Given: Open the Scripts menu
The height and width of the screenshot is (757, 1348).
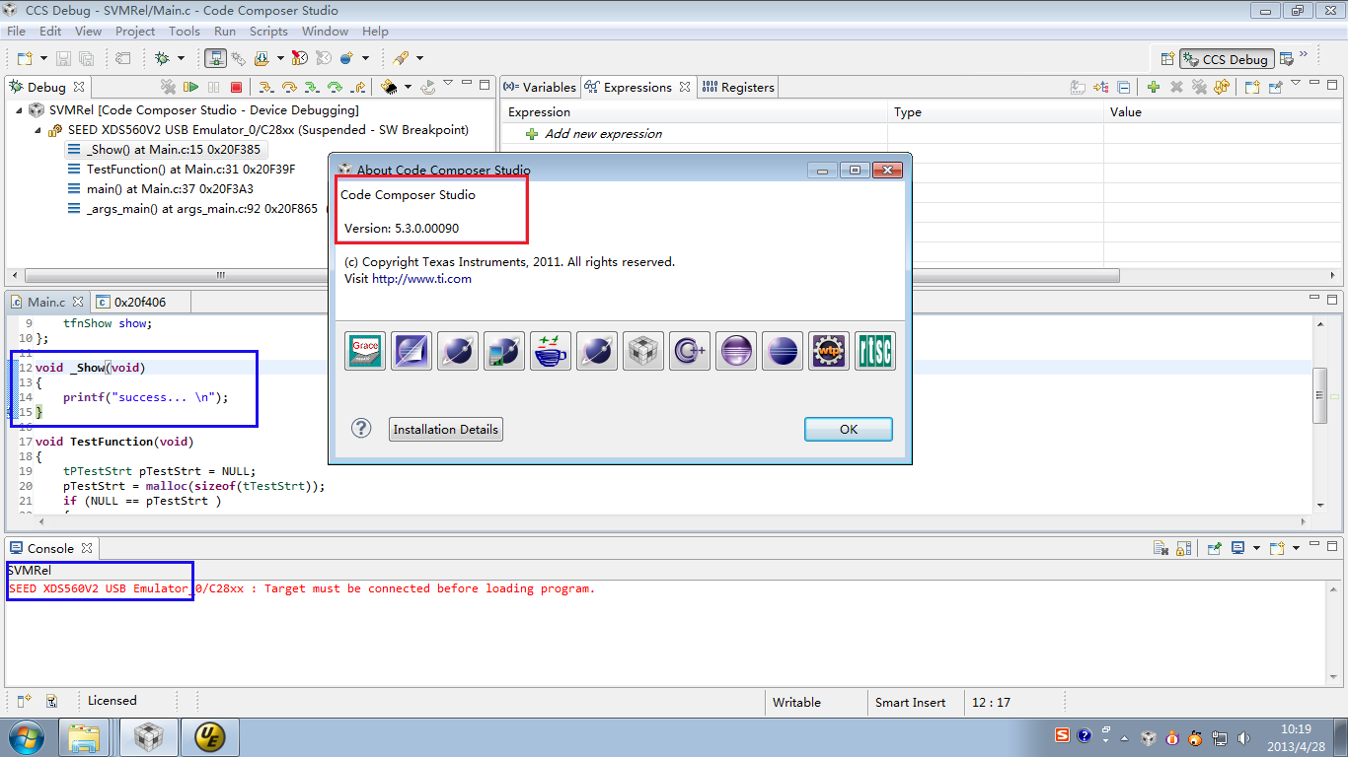Looking at the screenshot, I should pyautogui.click(x=268, y=31).
